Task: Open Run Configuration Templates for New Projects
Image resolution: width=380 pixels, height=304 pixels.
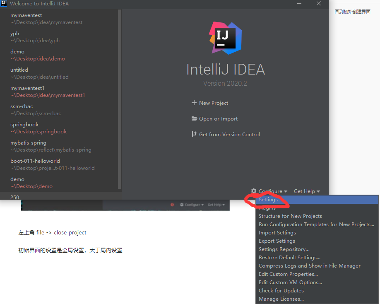Action: click(x=317, y=224)
